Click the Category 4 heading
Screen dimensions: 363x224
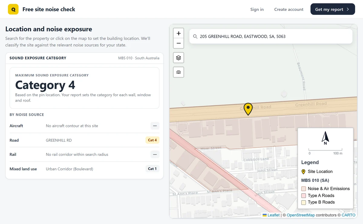click(45, 85)
